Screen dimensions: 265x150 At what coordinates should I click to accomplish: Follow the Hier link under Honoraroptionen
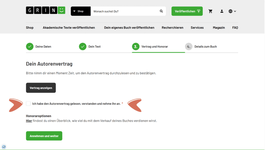[x=29, y=121]
